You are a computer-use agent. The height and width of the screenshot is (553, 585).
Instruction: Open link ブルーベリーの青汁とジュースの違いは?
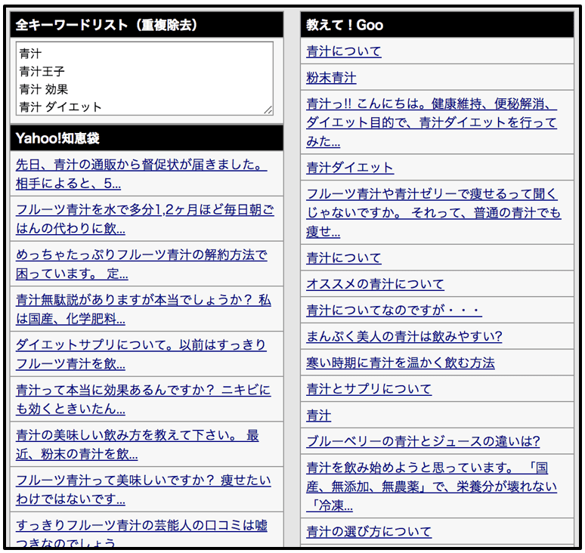coord(423,441)
